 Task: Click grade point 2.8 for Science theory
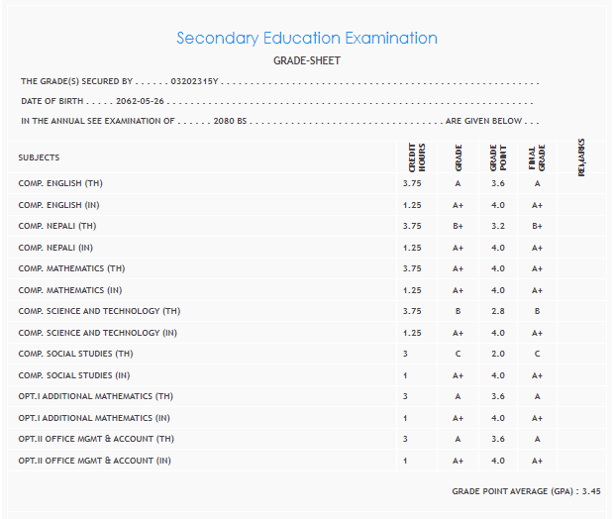point(498,312)
